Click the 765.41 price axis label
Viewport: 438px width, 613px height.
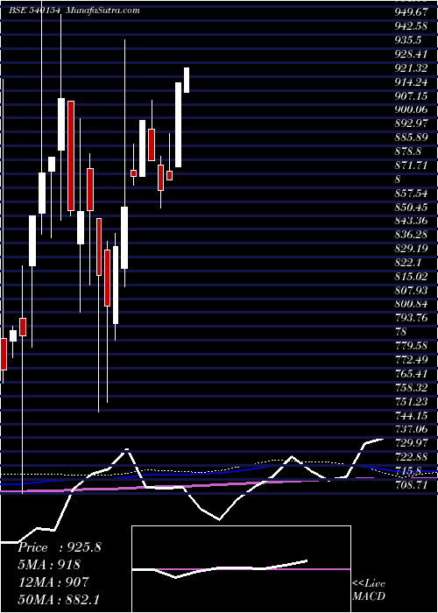pyautogui.click(x=411, y=373)
